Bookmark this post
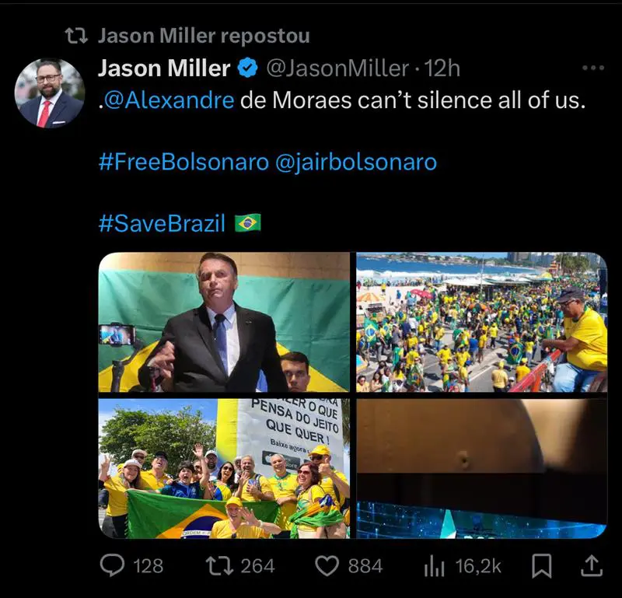The height and width of the screenshot is (598, 622). [542, 567]
